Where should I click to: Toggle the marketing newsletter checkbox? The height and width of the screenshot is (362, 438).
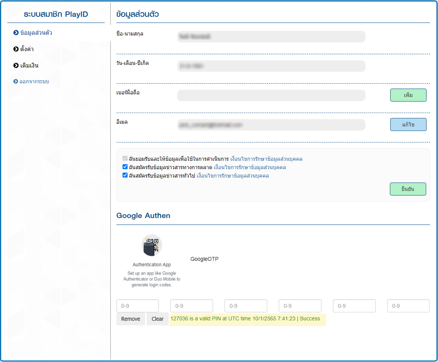(125, 167)
